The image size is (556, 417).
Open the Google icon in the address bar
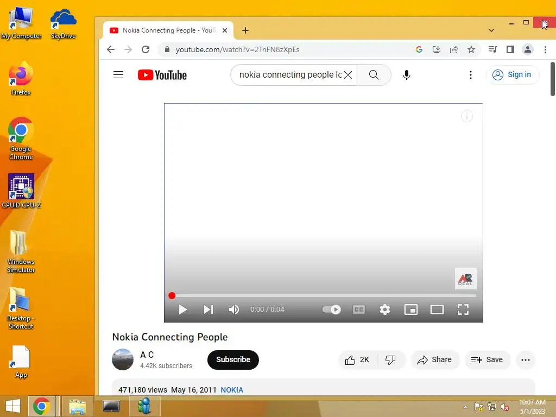pyautogui.click(x=419, y=49)
